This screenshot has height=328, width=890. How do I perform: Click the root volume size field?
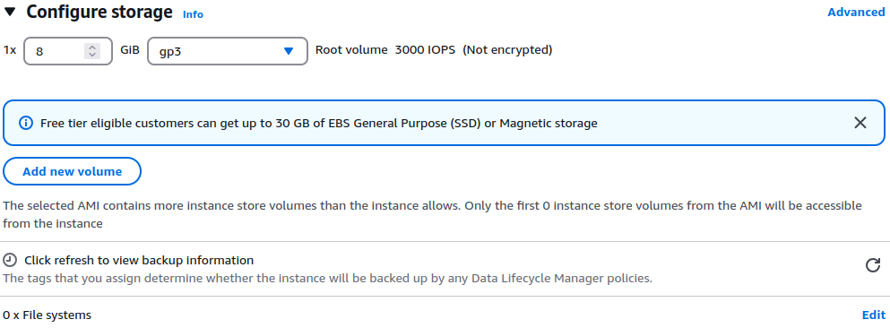coord(68,51)
